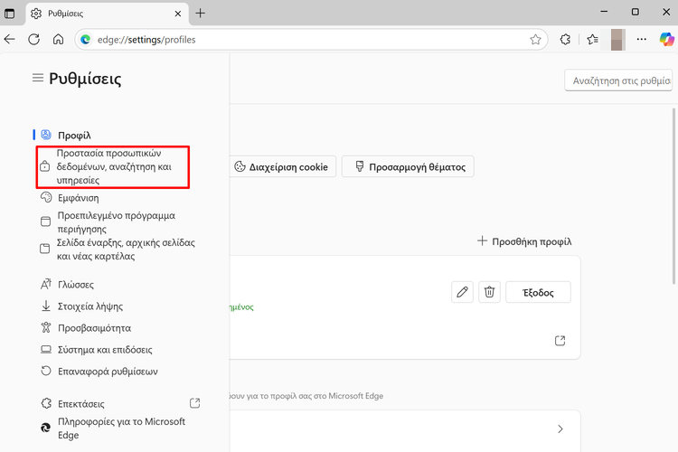The height and width of the screenshot is (452, 678).
Task: Open Προστασία προσωπικών δεδομένων, αναζήτηση και υπηρεσίες
Action: point(113,166)
